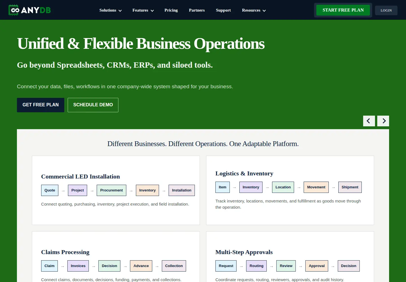Viewport: 406px width, 282px height.
Task: Select Decision step in Multi-Step Approvals
Action: point(348,266)
